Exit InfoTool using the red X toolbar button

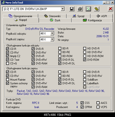coord(110,9)
